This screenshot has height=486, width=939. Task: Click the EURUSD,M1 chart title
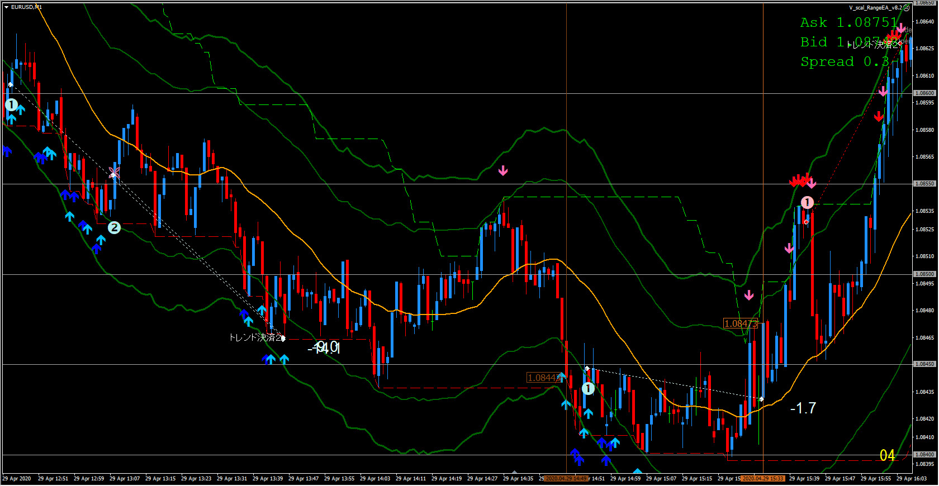pos(26,7)
